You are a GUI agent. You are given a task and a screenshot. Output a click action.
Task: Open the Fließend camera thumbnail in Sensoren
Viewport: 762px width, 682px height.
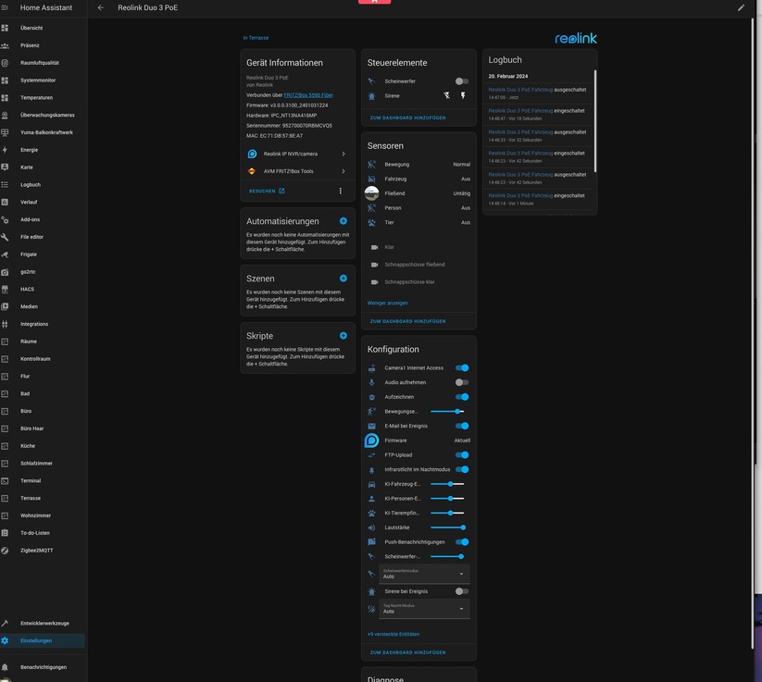[371, 193]
